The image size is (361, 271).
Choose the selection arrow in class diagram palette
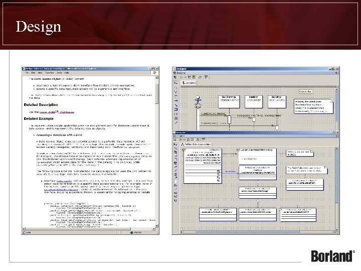pyautogui.click(x=175, y=145)
